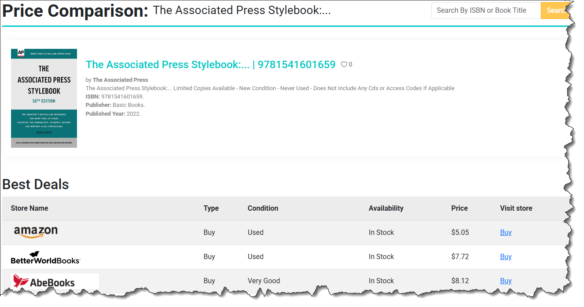Open the Amazon store logo
Viewport: 584px width, 307px height.
(x=36, y=232)
